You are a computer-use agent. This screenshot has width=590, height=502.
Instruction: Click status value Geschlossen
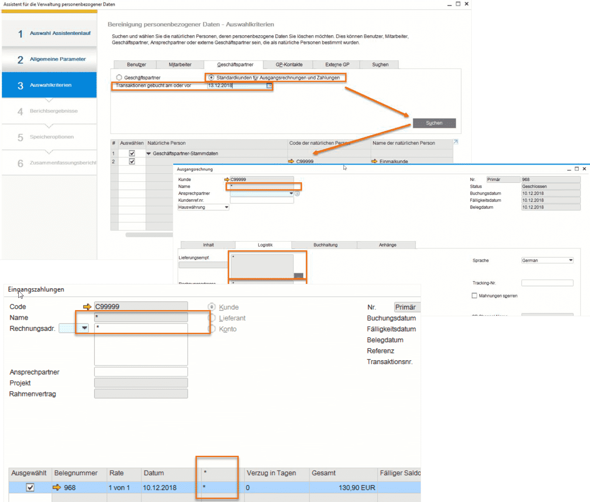point(551,186)
